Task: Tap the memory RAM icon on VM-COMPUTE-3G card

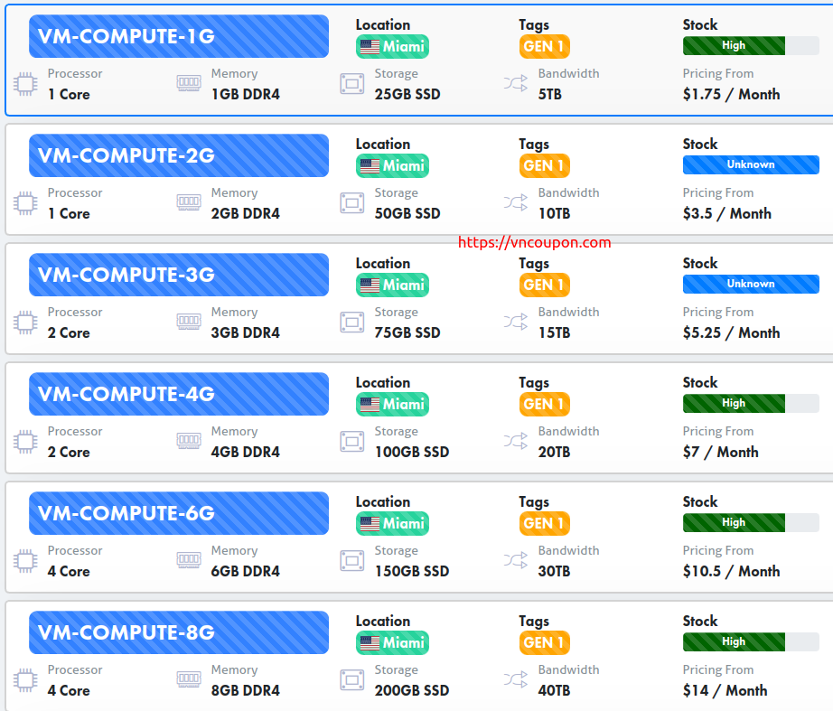Action: 189,321
